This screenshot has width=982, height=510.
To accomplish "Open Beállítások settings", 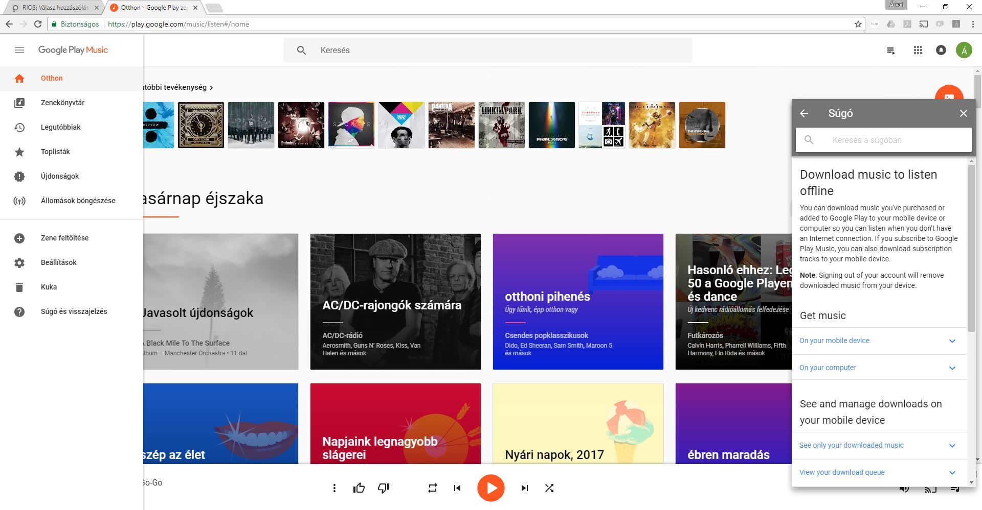I will [x=72, y=262].
